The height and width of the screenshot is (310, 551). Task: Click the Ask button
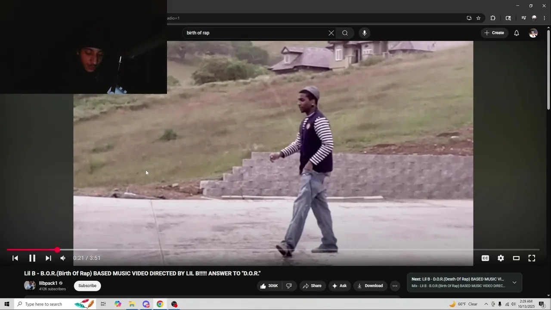pyautogui.click(x=339, y=286)
